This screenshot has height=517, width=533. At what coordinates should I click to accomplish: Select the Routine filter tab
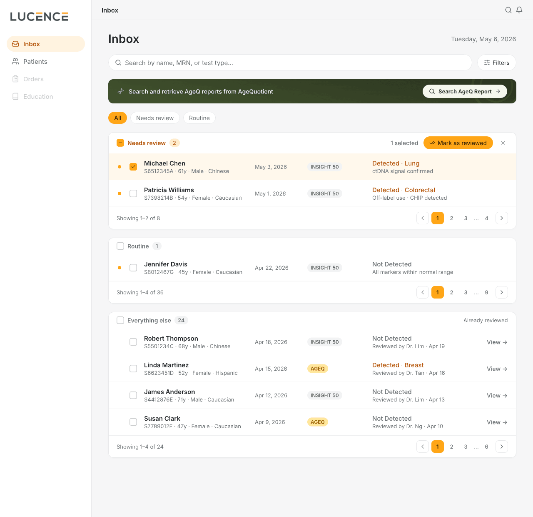pyautogui.click(x=199, y=118)
